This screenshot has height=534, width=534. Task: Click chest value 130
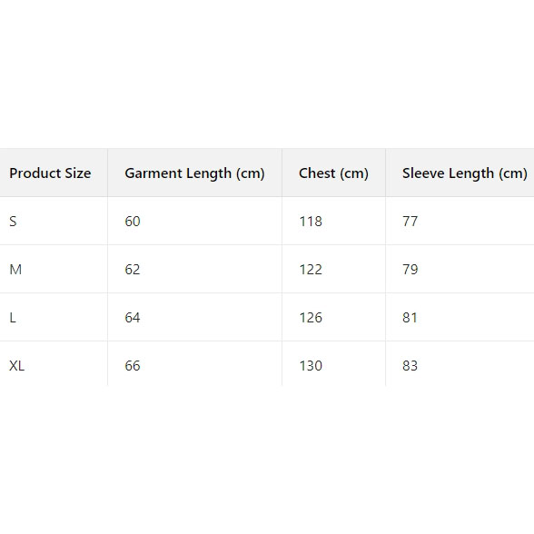click(x=311, y=366)
